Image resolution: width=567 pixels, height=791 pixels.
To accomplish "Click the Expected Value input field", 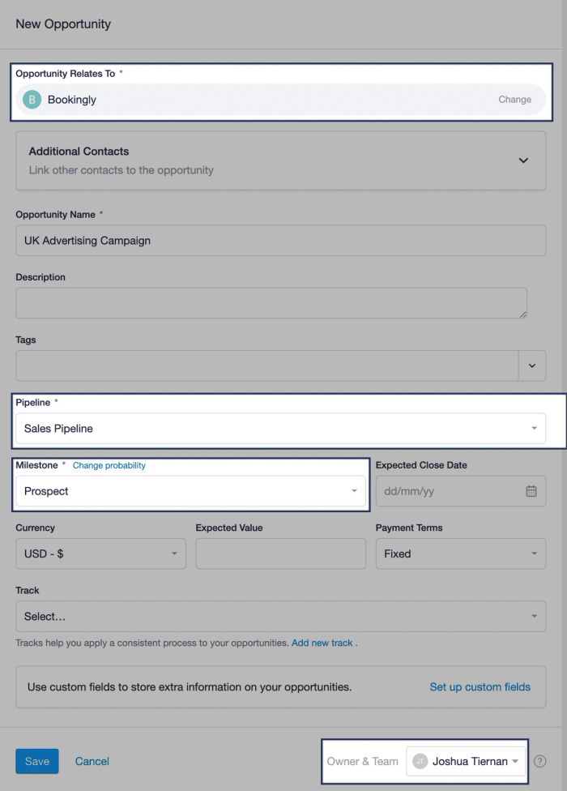I will (x=281, y=554).
